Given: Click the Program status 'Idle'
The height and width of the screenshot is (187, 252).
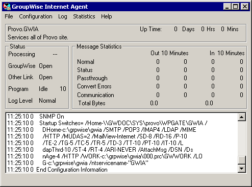Looking at the screenshot, I should (43, 89).
